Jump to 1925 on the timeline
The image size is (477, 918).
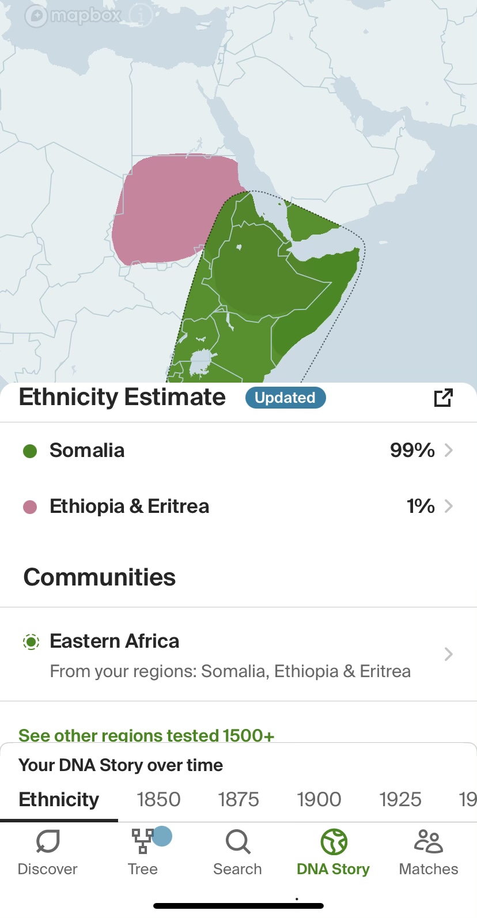(400, 799)
